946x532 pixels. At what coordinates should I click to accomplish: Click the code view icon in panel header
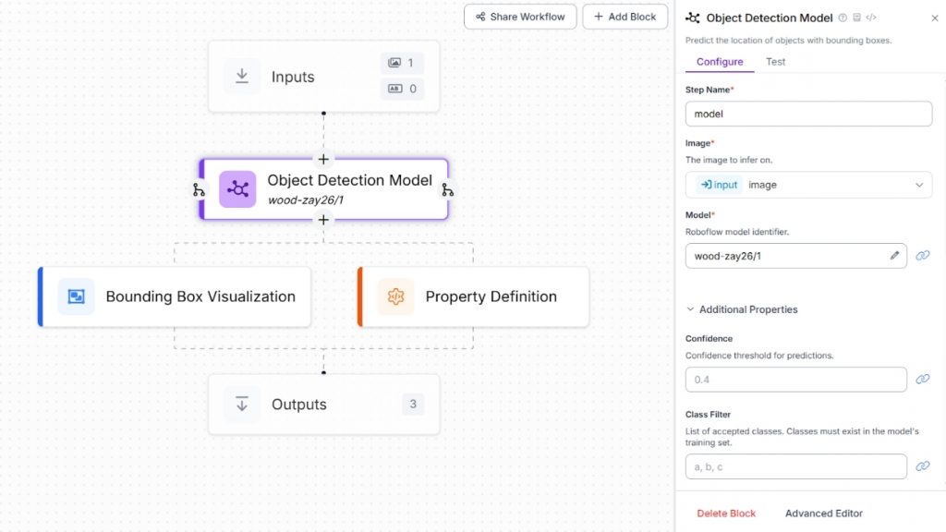tap(871, 18)
